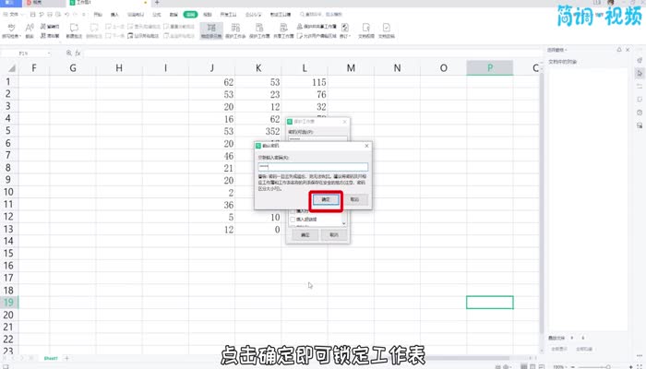This screenshot has height=369, width=646.
Task: Close the confirm password dialog with X
Action: point(367,145)
